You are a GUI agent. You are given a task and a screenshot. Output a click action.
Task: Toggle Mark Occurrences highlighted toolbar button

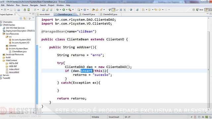pos(114,10)
